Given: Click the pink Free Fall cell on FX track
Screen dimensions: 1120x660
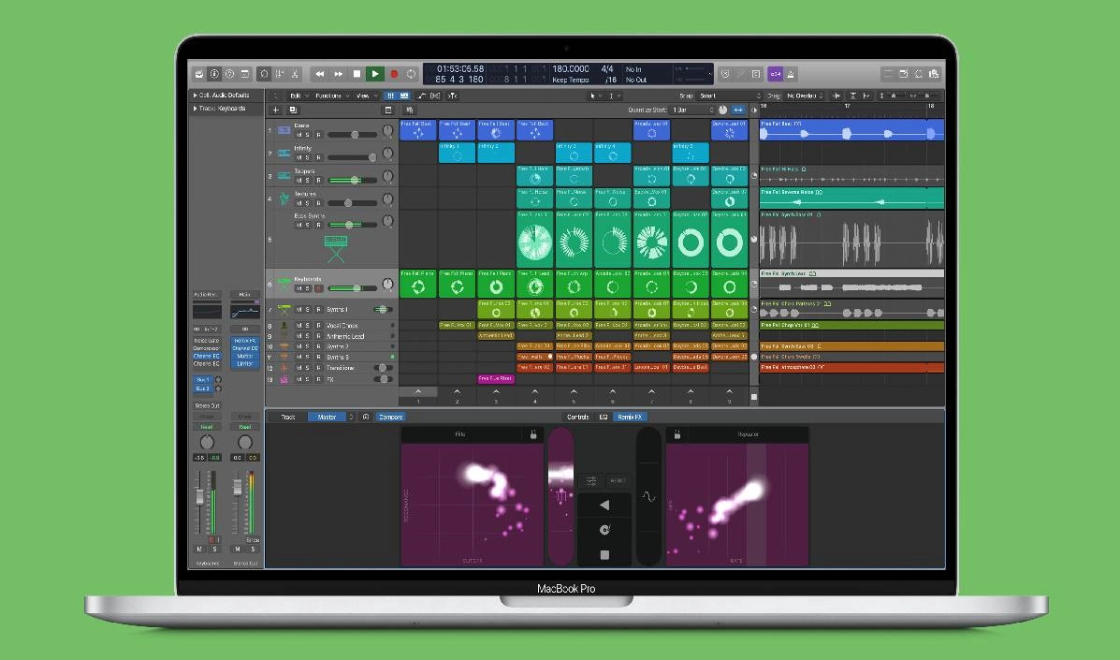Looking at the screenshot, I should (x=496, y=379).
